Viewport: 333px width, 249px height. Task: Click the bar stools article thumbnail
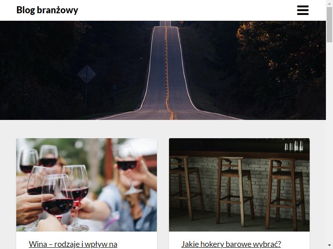pyautogui.click(x=239, y=185)
